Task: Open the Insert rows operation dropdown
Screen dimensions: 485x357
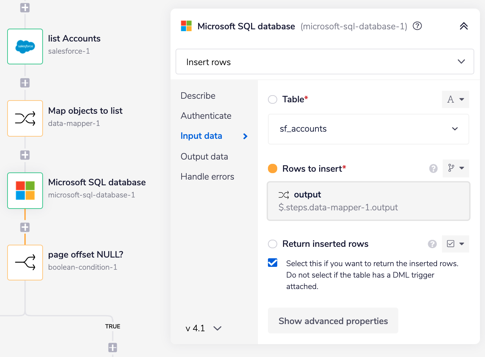Action: point(325,62)
